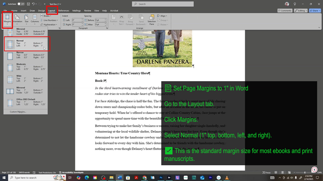Image resolution: width=323 pixels, height=181 pixels.
Task: Open the page Size options
Action: [26, 20]
